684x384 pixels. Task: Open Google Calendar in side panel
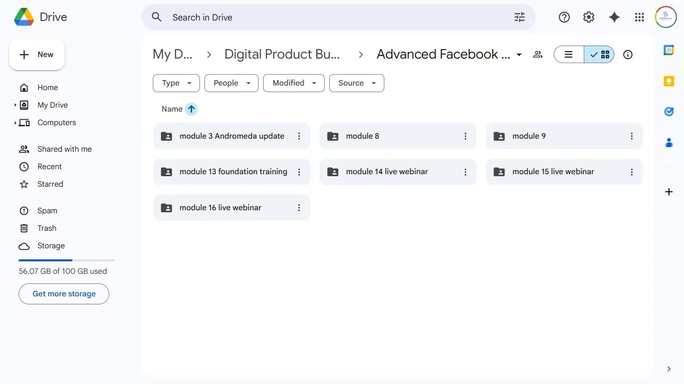[668, 50]
